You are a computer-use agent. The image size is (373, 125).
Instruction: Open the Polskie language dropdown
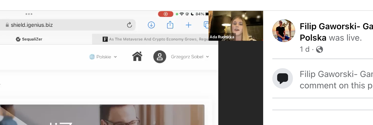(x=103, y=57)
